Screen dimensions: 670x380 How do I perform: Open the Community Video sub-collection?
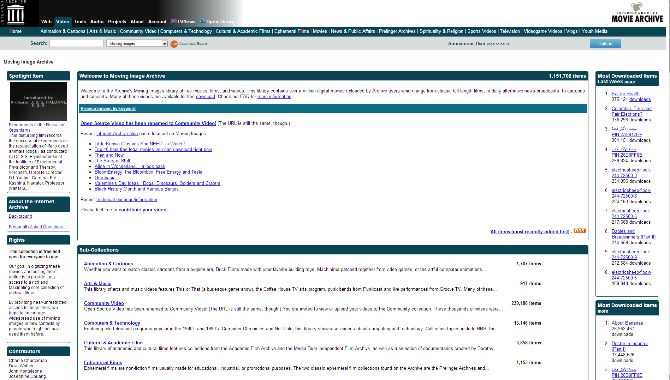pyautogui.click(x=104, y=303)
